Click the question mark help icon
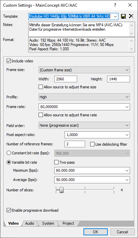This screenshot has height=238, width=138. 115,5
